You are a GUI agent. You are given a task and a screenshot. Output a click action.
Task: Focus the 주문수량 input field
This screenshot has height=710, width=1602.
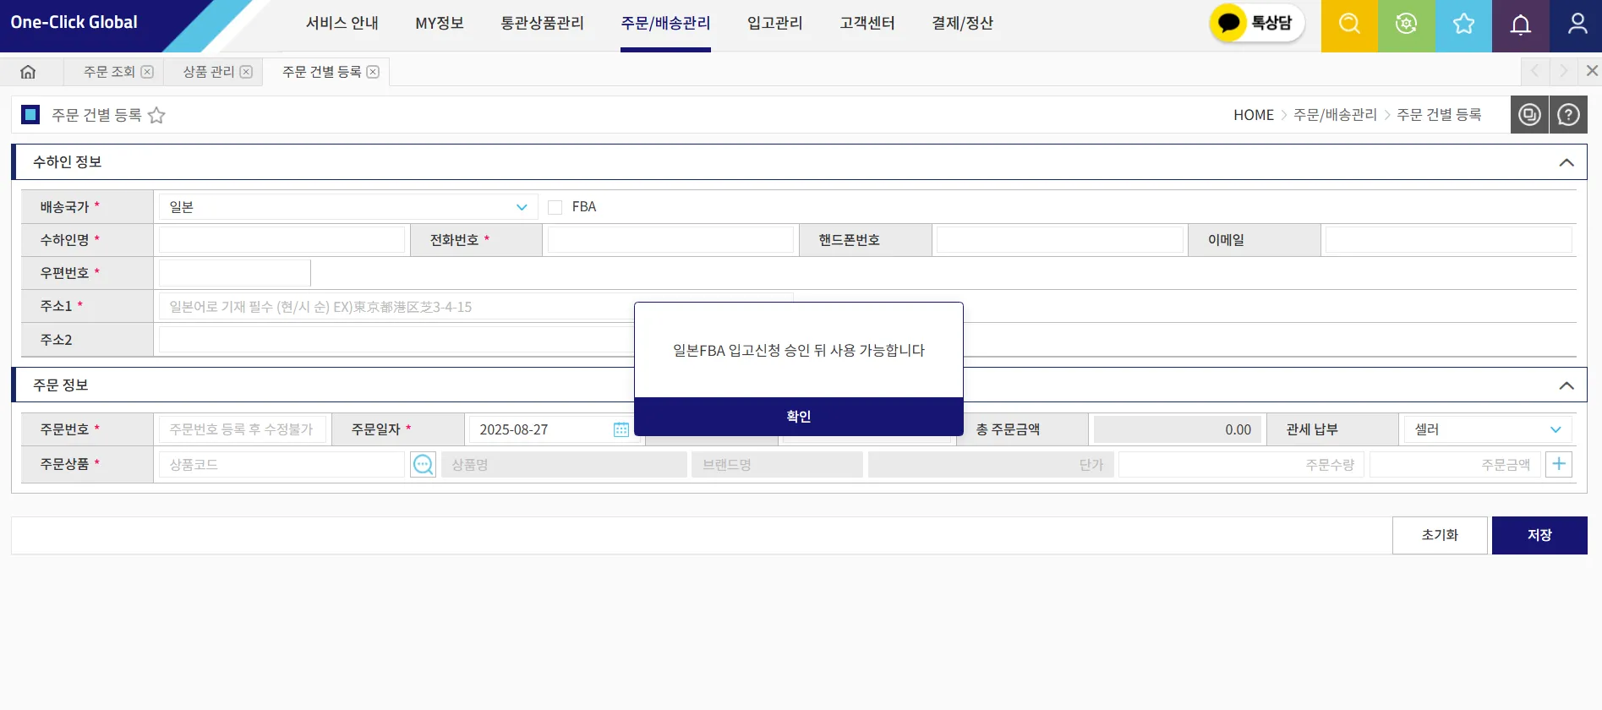click(1241, 464)
